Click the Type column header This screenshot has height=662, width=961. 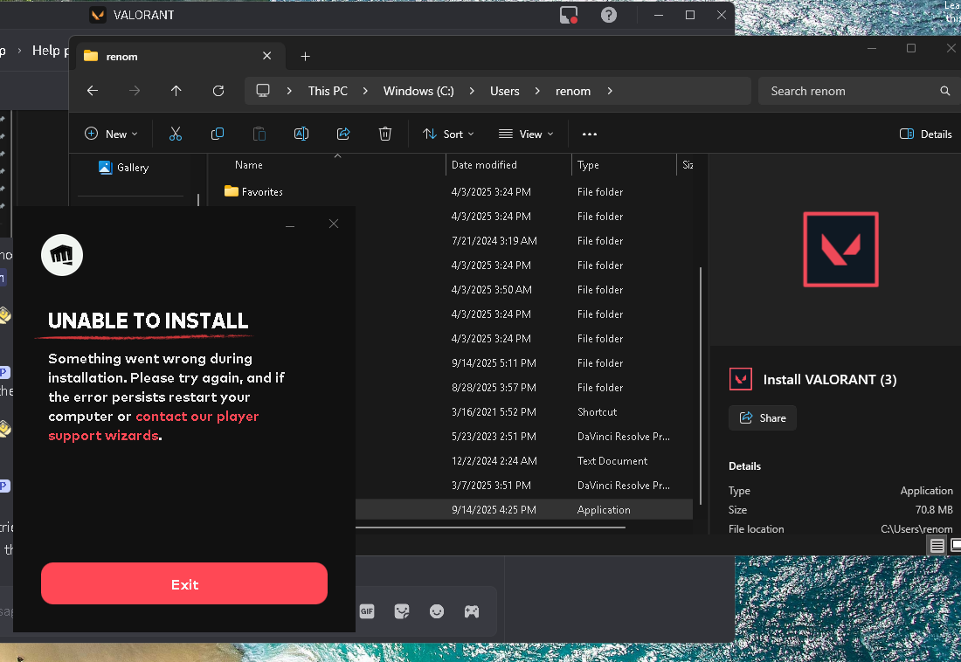click(588, 165)
